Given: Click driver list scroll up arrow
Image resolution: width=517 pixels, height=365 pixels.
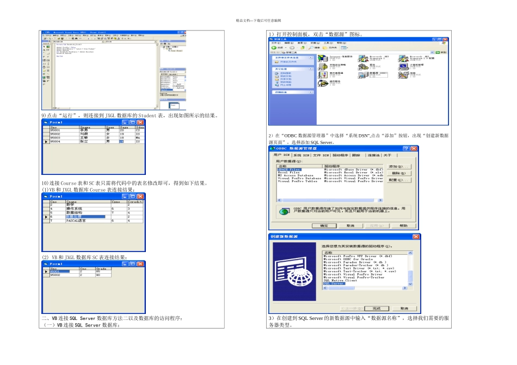Looking at the screenshot, I should pos(410,253).
